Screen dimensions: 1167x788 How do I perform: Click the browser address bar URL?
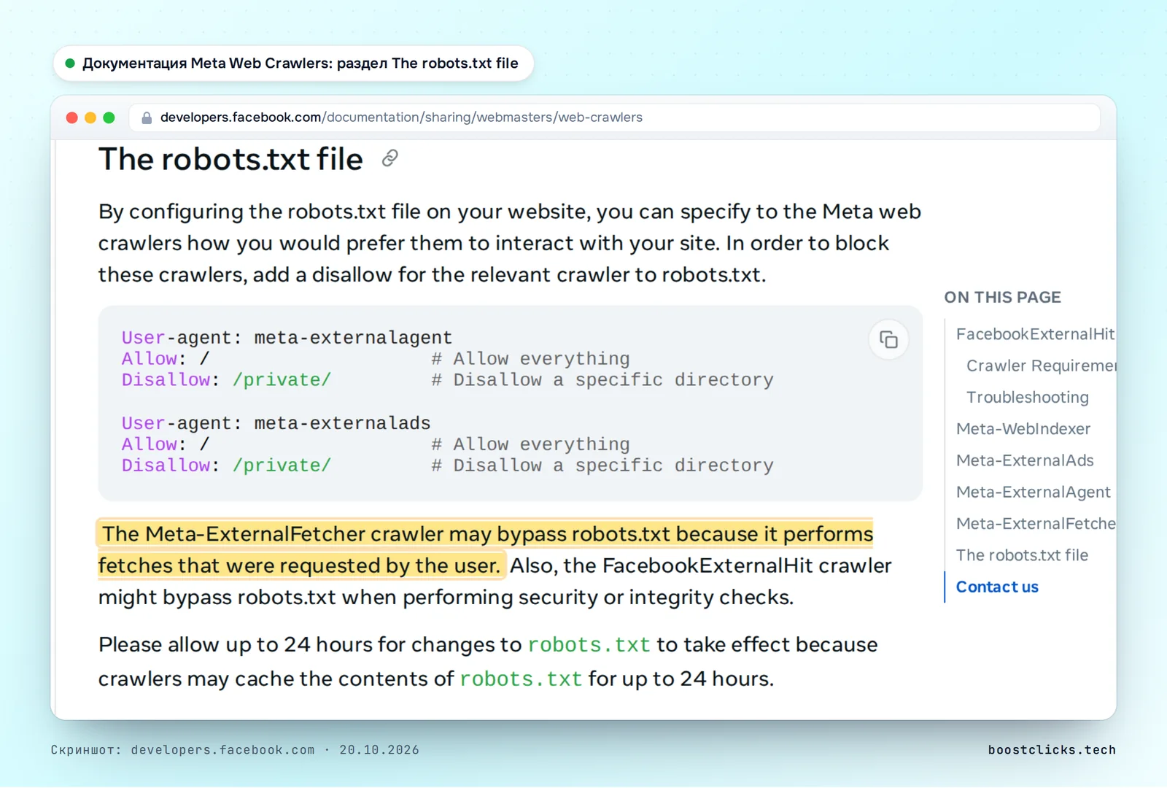401,117
